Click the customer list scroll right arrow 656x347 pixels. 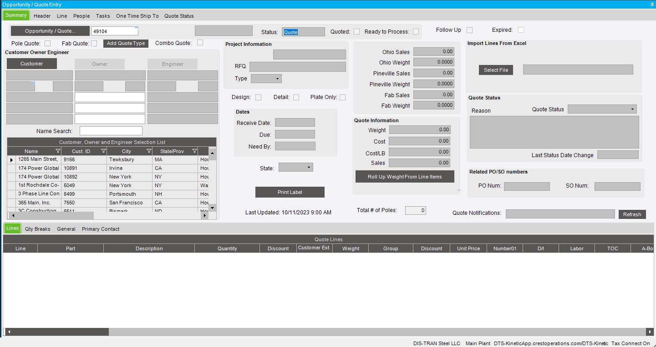[205, 215]
